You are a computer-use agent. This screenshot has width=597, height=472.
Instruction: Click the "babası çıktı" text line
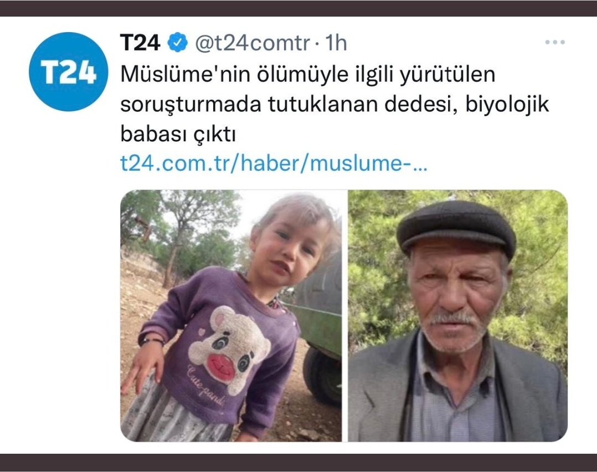coord(178,134)
